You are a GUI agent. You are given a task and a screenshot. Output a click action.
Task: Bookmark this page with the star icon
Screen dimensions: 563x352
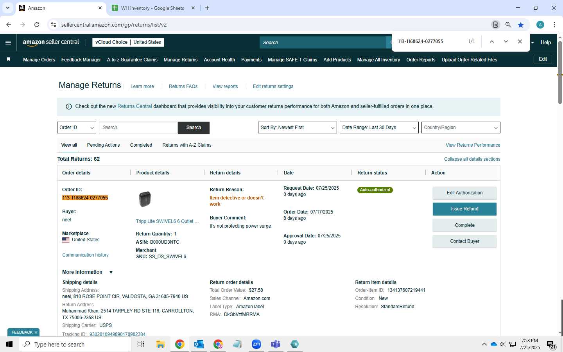coord(521,25)
